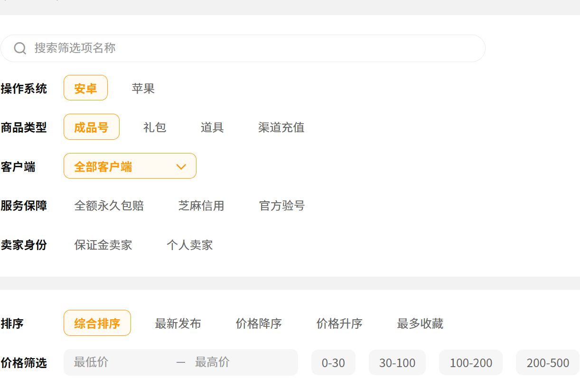Choose 道具 product type

click(212, 127)
